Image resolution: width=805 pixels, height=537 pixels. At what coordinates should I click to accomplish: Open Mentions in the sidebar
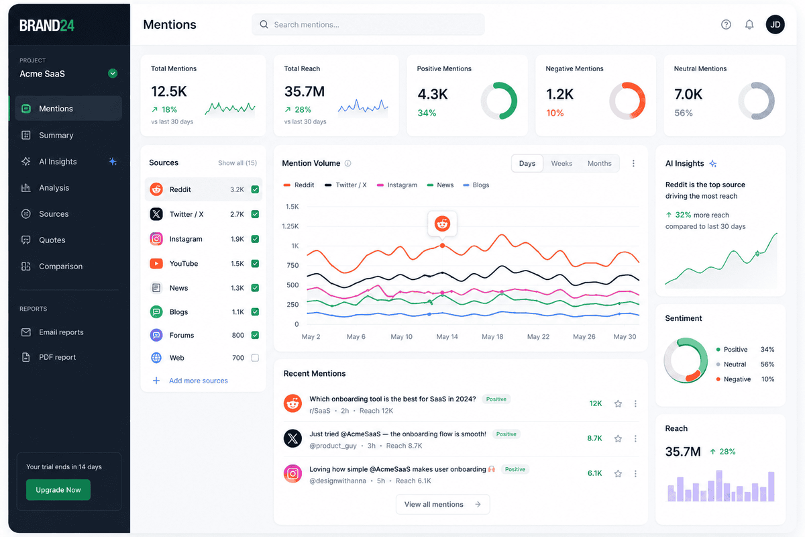(68, 109)
